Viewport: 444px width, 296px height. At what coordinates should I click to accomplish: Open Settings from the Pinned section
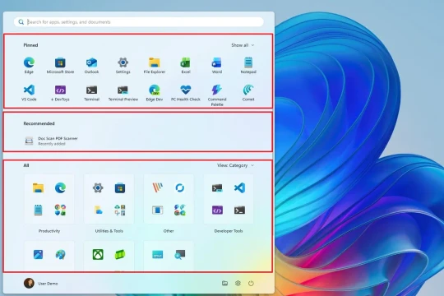coord(123,65)
